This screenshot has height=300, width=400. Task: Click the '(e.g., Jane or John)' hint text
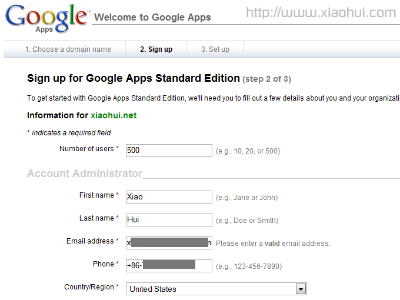(x=246, y=198)
